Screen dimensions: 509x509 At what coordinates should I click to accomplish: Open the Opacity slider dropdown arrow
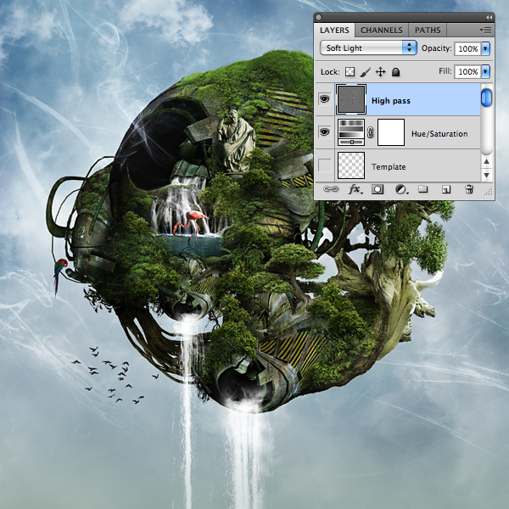click(485, 48)
